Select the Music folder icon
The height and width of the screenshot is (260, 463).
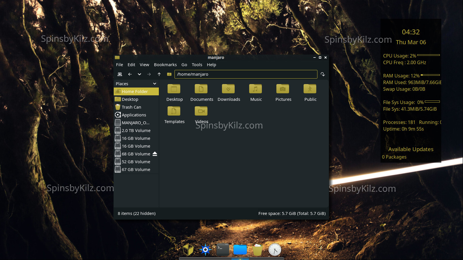pyautogui.click(x=256, y=89)
